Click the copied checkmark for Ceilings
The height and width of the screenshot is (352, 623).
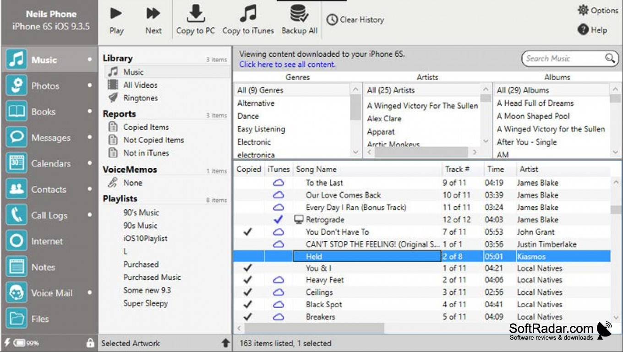click(248, 292)
